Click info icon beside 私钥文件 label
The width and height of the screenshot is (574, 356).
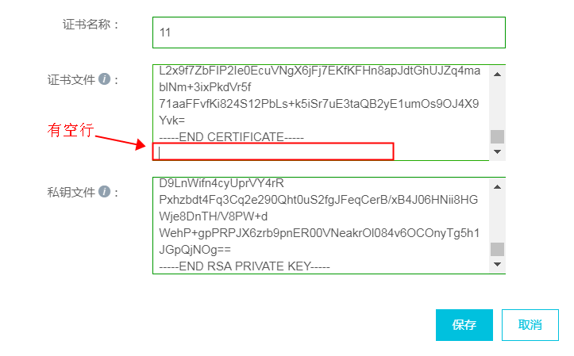104,192
